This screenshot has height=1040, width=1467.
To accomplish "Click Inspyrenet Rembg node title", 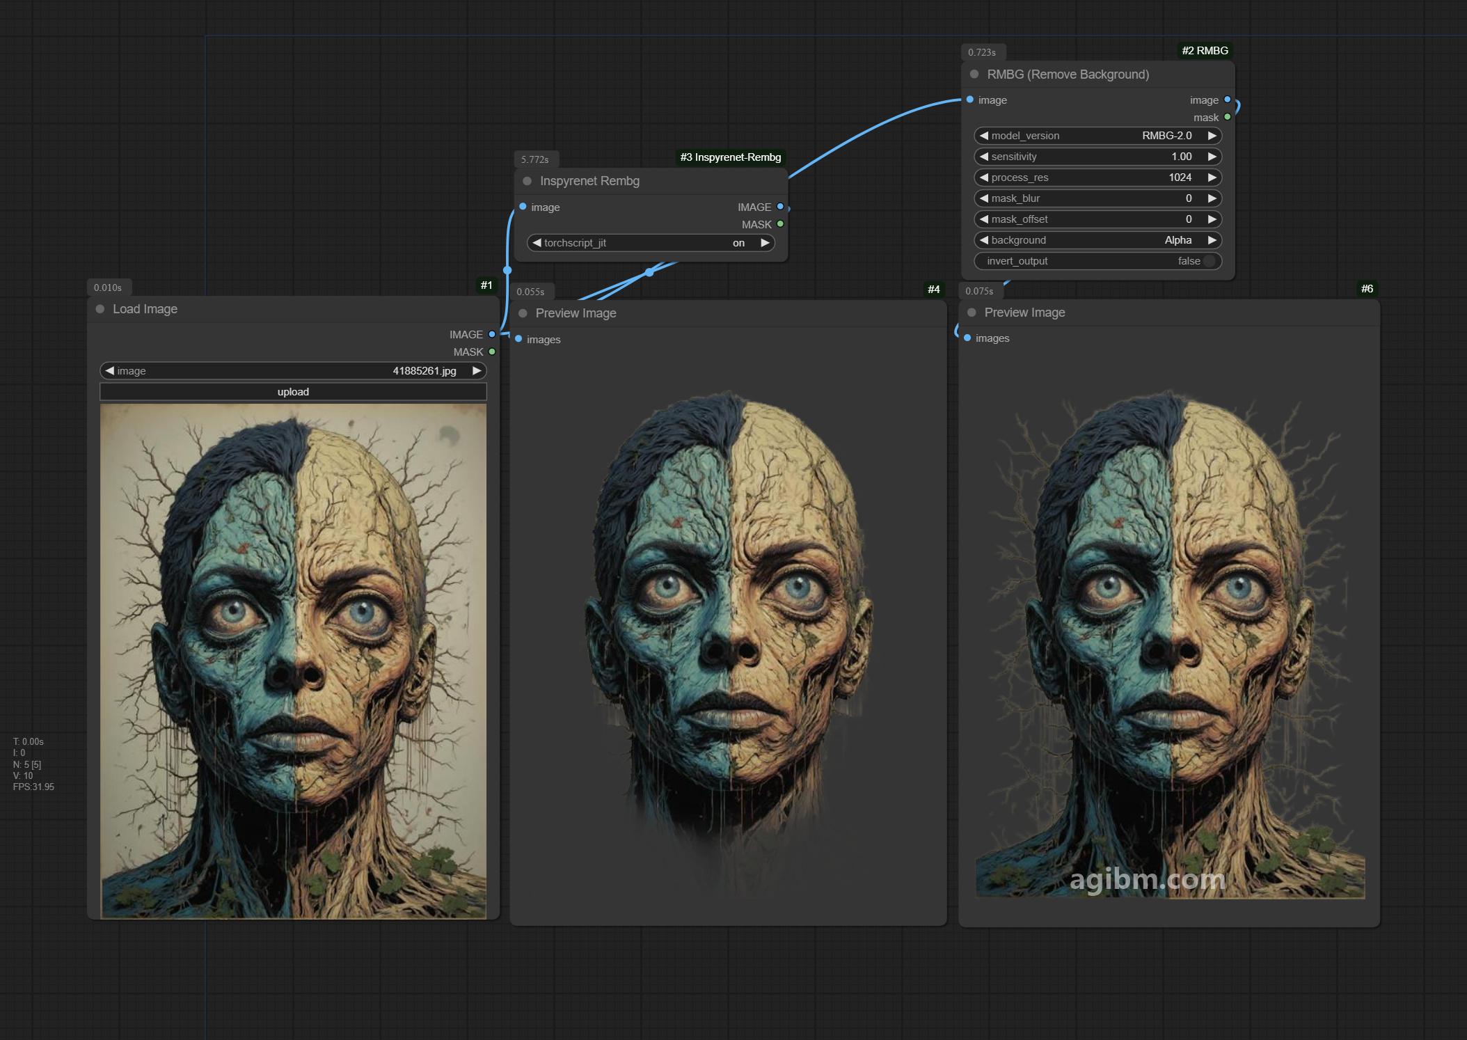I will point(589,181).
